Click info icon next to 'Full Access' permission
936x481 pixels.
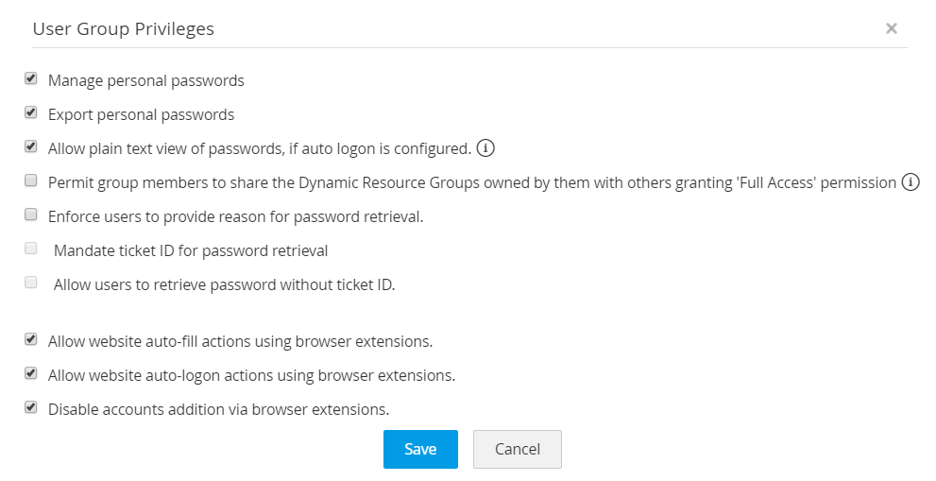(x=910, y=182)
